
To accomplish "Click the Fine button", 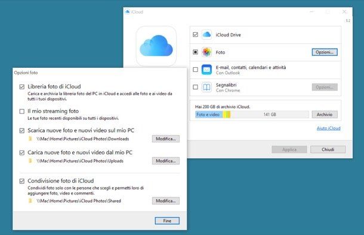I will (167, 221).
